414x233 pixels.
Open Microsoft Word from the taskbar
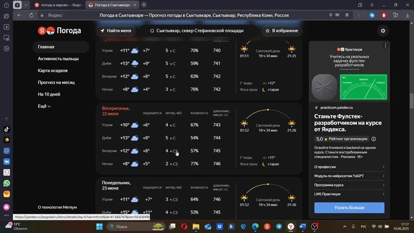coord(303,227)
